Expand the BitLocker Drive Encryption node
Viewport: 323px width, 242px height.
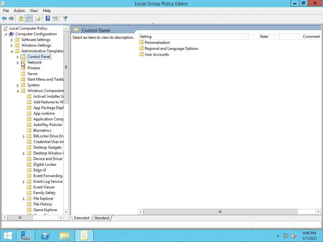click(x=24, y=136)
